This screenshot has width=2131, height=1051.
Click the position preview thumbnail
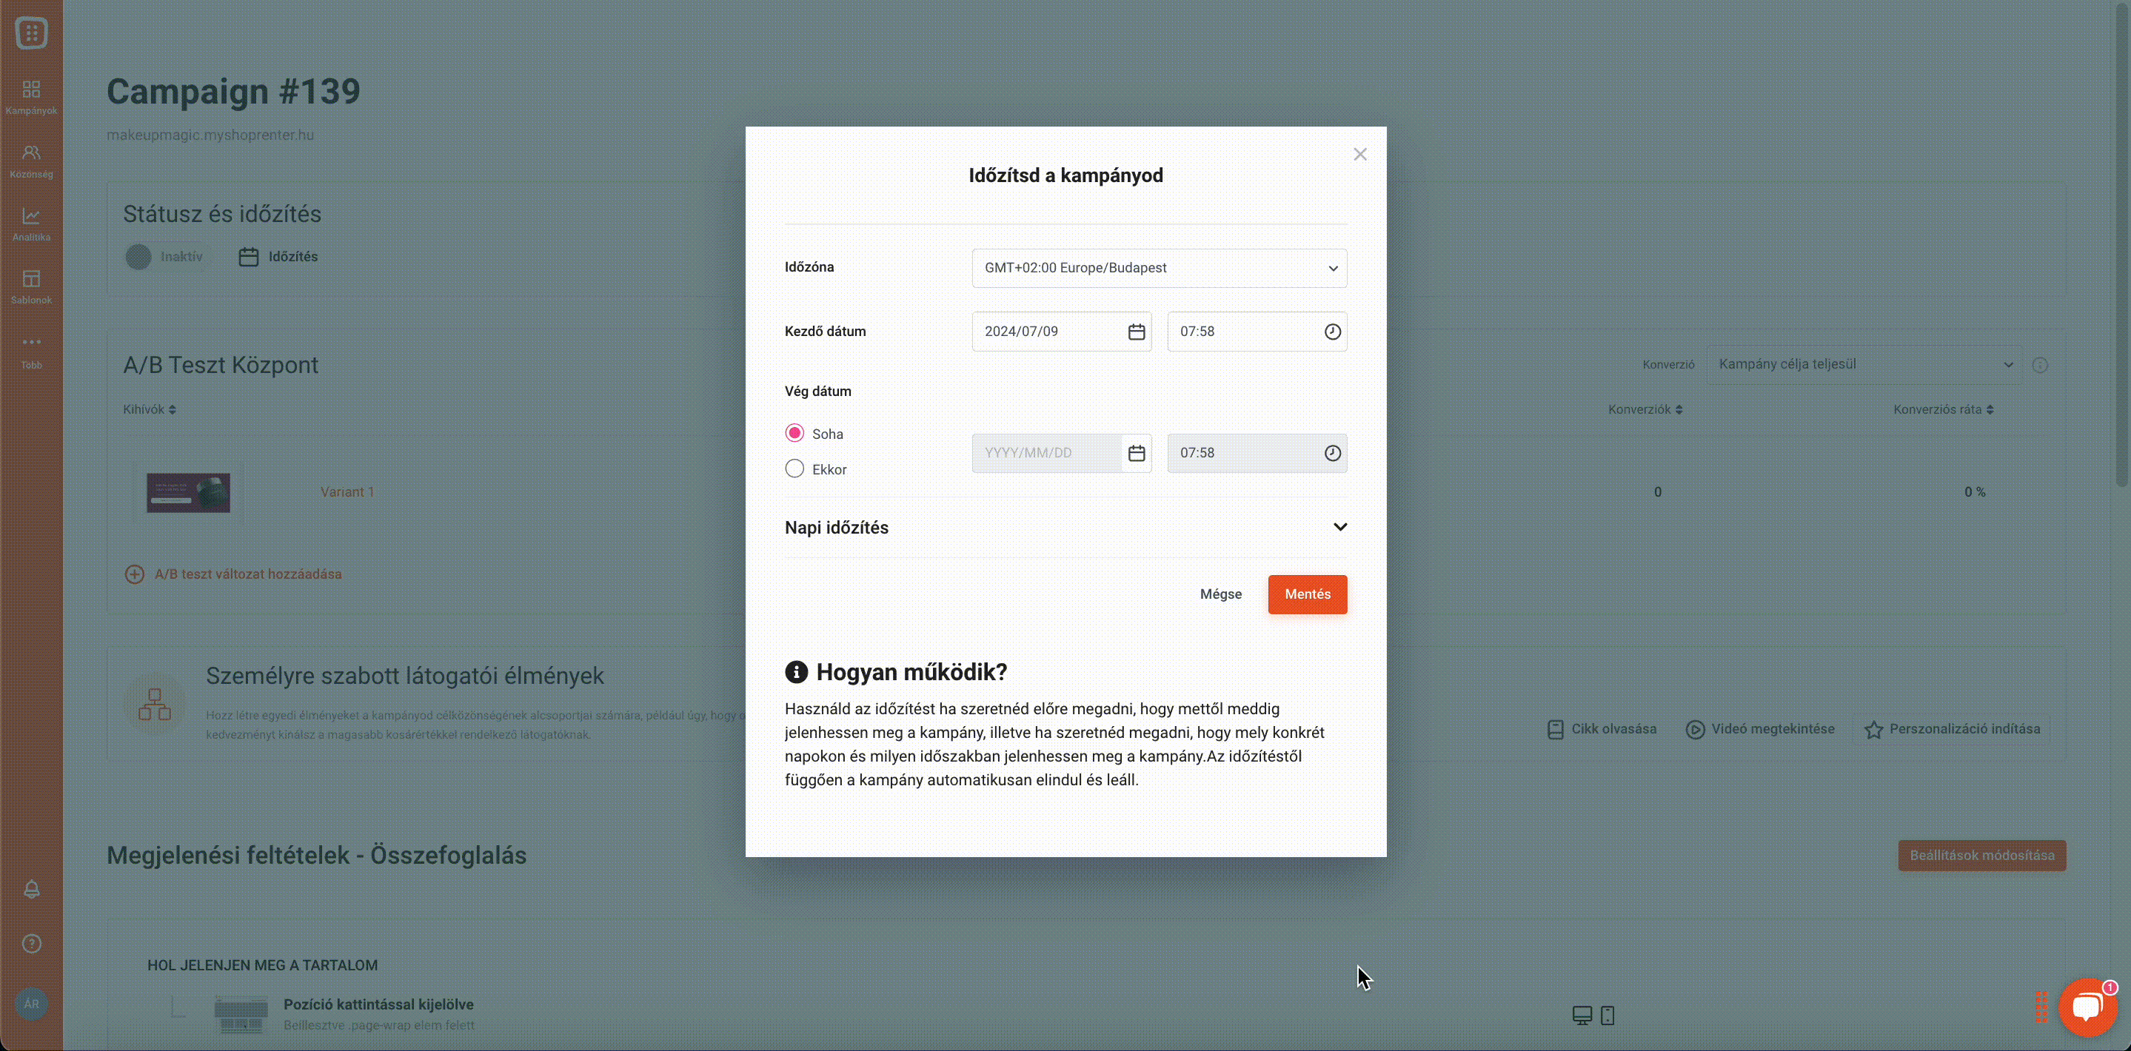[x=241, y=1015]
